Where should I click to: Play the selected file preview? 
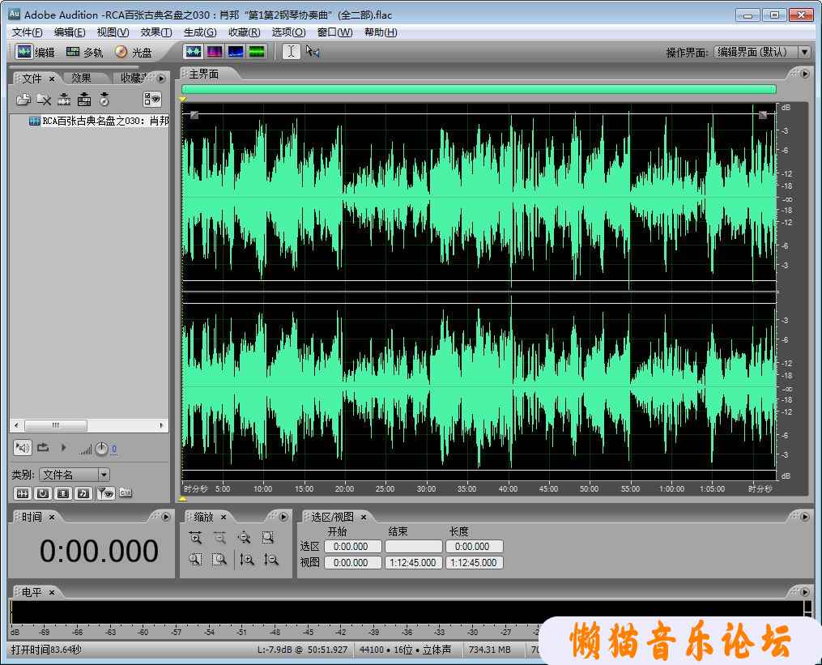point(63,448)
